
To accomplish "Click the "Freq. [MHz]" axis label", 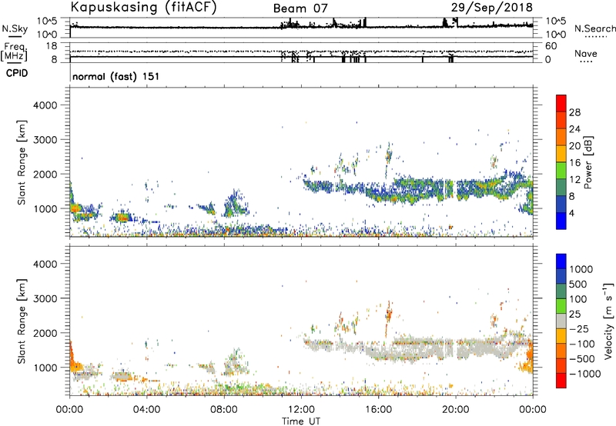I will pyautogui.click(x=15, y=52).
